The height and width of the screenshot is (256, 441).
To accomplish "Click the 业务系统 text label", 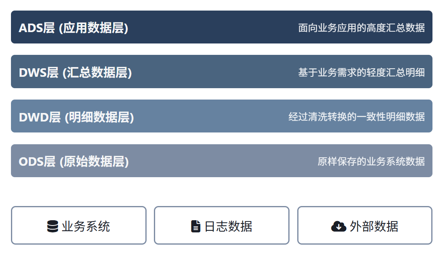I will point(86,226).
